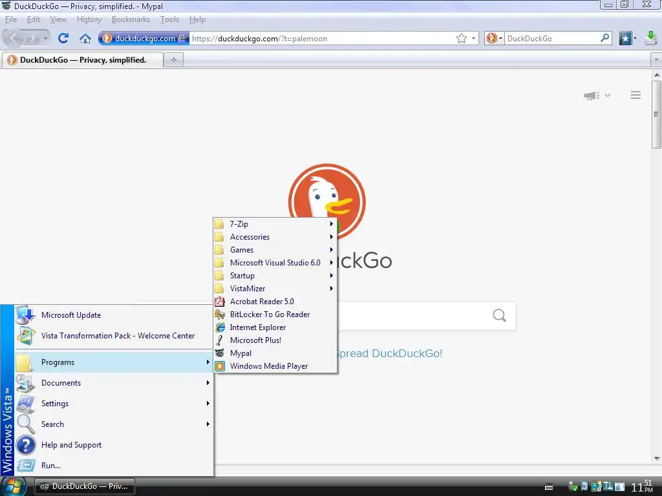Click the page scrollbar up arrow
Image resolution: width=662 pixels, height=496 pixels.
click(x=657, y=75)
